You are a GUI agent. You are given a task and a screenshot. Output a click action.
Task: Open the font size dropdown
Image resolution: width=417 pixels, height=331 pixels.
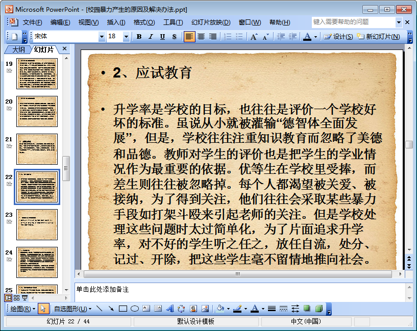(126, 37)
